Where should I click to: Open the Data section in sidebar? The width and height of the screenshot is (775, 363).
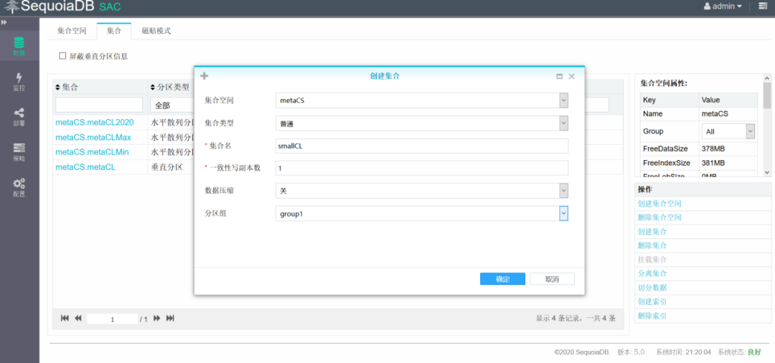pos(19,46)
